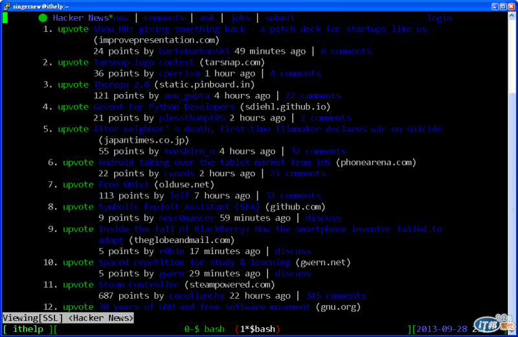The image size is (518, 337).
Task: Open '21 comments' on Android story
Action: click(x=298, y=174)
